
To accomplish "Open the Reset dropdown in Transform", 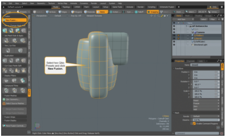I will click(206, 100).
